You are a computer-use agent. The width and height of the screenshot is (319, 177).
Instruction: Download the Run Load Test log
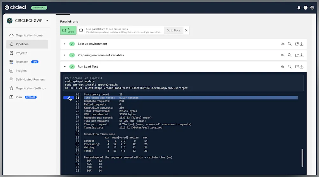click(302, 67)
